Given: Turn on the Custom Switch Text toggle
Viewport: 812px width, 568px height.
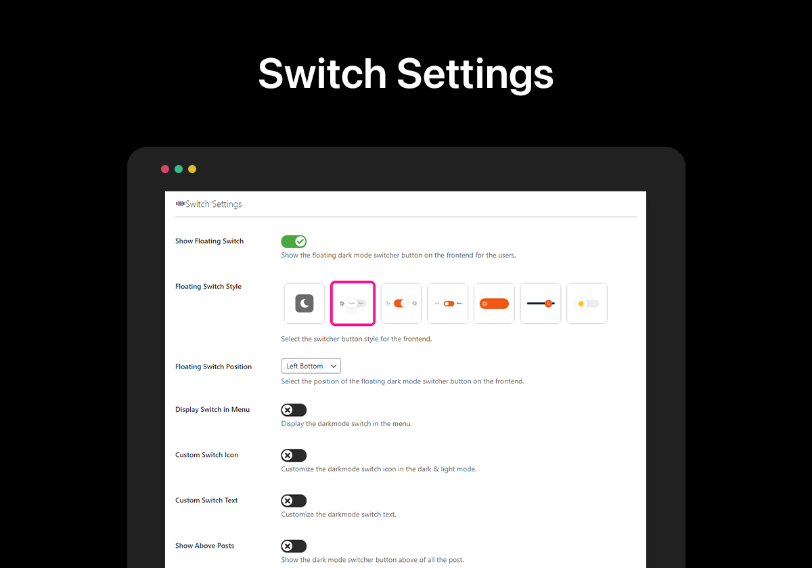Looking at the screenshot, I should 294,500.
